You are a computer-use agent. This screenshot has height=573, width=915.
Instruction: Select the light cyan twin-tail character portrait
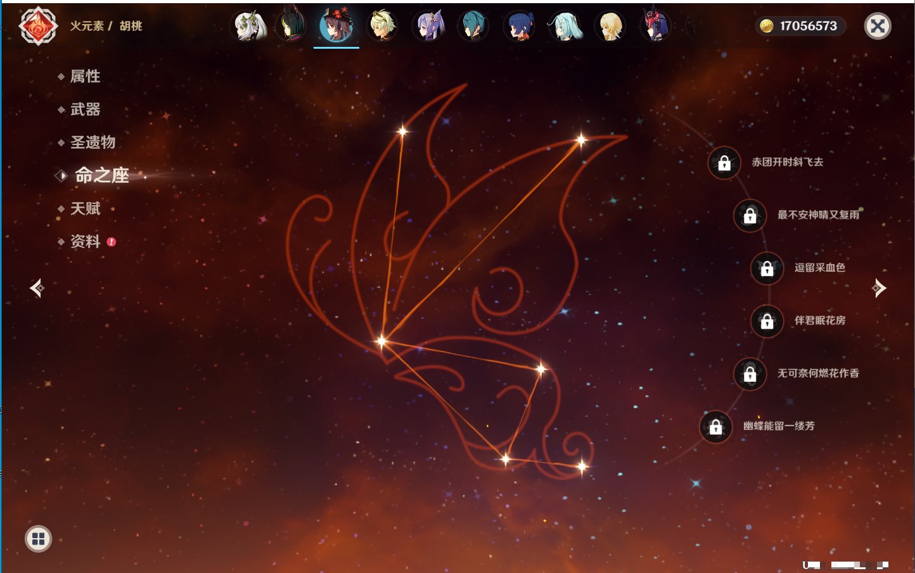(565, 26)
